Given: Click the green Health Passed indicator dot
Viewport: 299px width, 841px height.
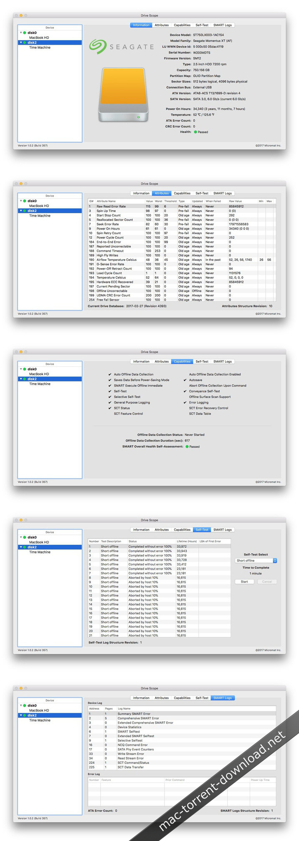Looking at the screenshot, I should [x=195, y=132].
